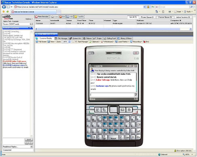Open the Predefined Replies dropdown

18,147
